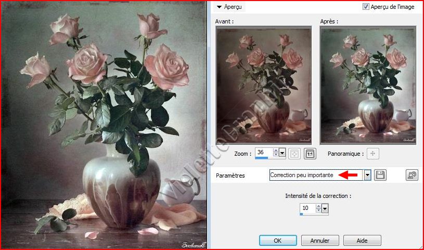Decrease correction intensity with down arrow
Viewport: 424px width, 250px height.
click(x=318, y=211)
